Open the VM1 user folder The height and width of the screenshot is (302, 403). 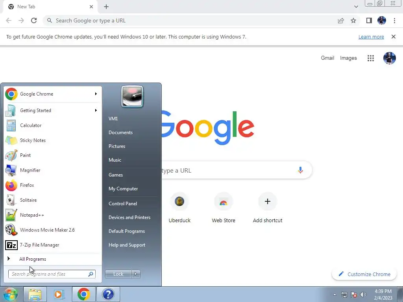113,119
